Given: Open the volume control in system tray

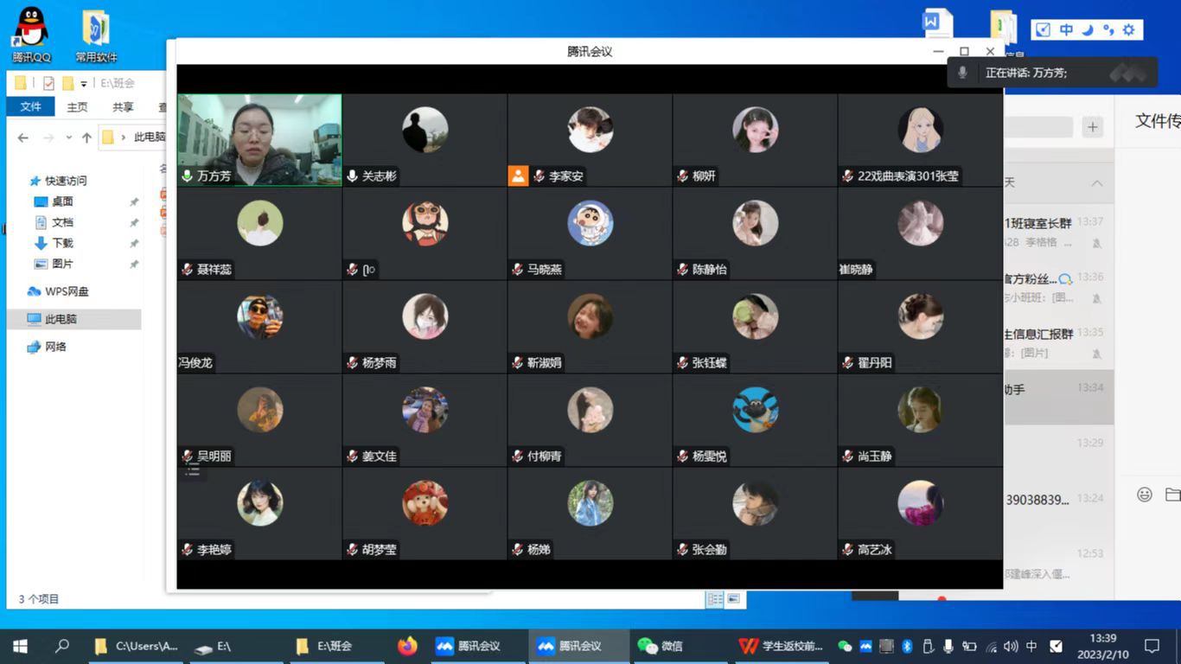Looking at the screenshot, I should click(1011, 646).
